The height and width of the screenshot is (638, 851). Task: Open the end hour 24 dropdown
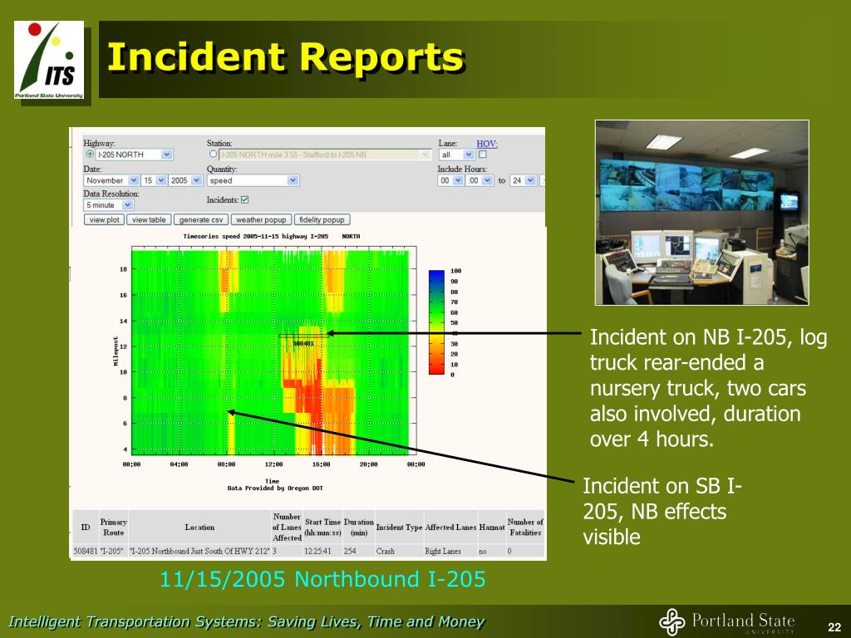point(524,180)
